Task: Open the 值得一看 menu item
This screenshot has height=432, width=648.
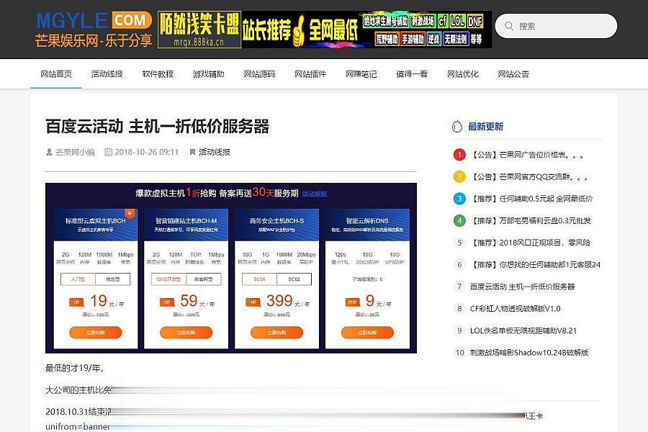Action: tap(412, 74)
